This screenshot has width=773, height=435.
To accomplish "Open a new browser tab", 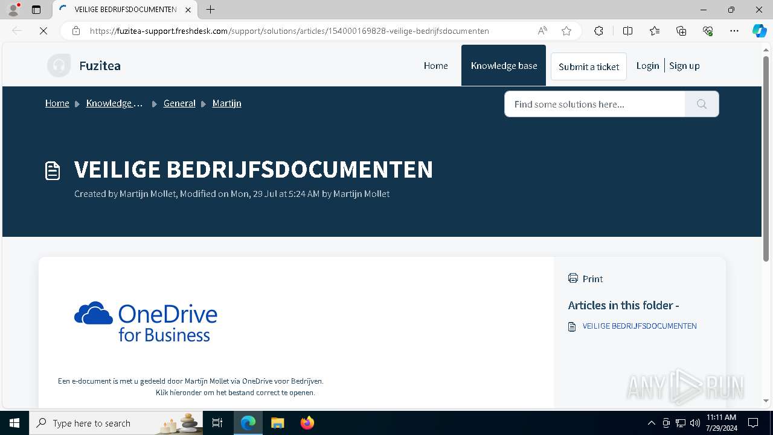I will point(210,10).
